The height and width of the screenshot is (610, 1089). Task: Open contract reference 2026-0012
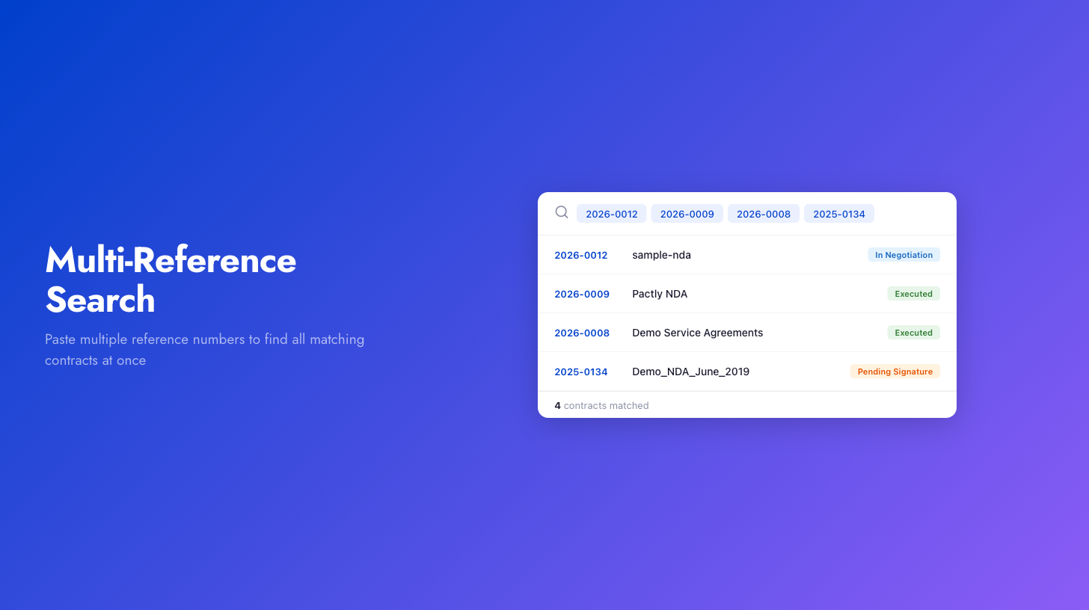pos(581,255)
